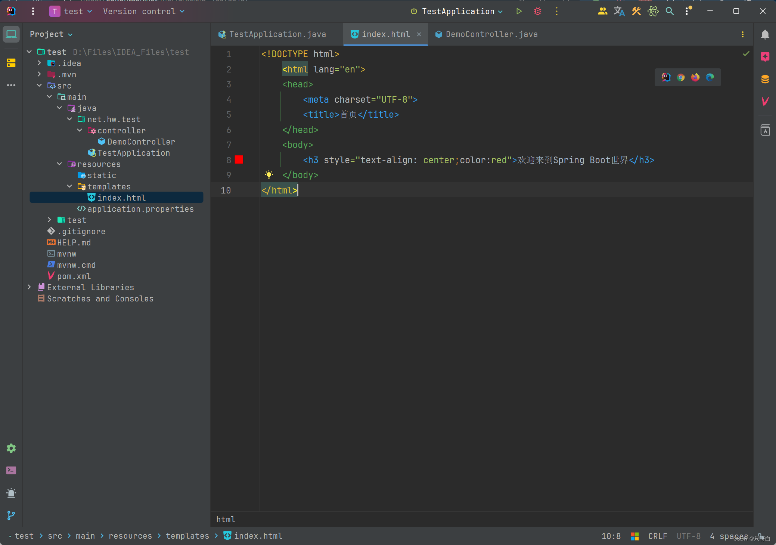Collapse the resources folder
Screen dimensions: 776x545
tap(59, 164)
